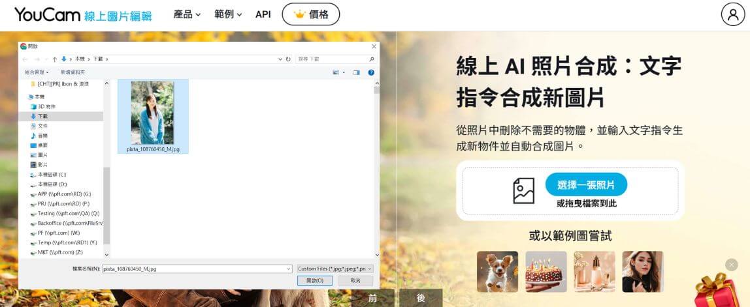Click 本機 in the address breadcrumb
The height and width of the screenshot is (307, 750).
(x=80, y=59)
